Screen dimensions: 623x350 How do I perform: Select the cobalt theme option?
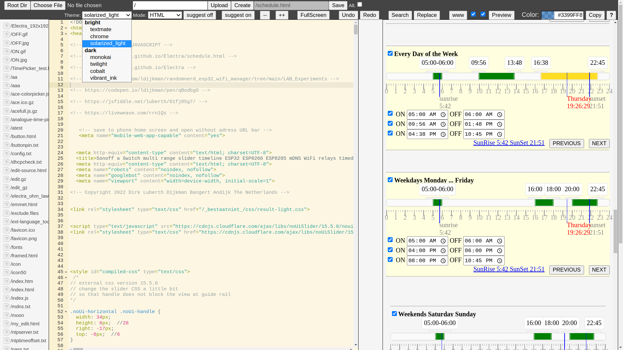click(97, 71)
